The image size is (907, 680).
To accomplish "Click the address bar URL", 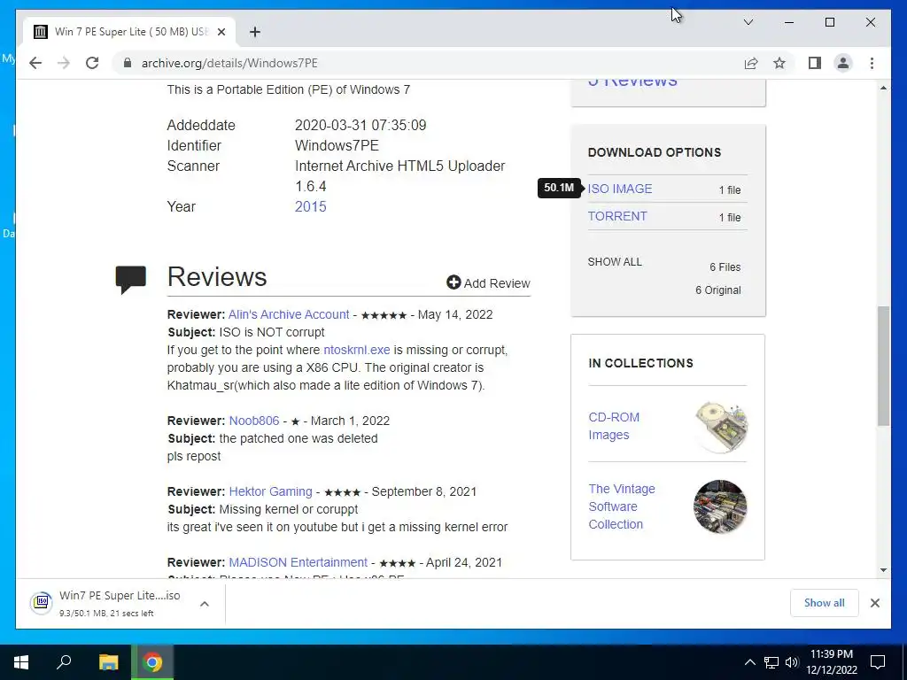I will (229, 63).
